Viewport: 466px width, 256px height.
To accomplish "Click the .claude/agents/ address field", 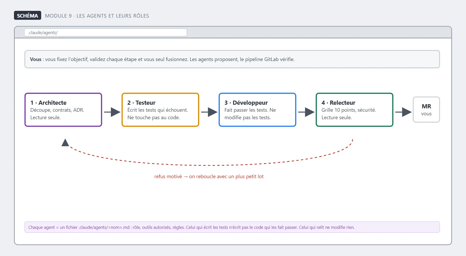I will pyautogui.click(x=106, y=33).
